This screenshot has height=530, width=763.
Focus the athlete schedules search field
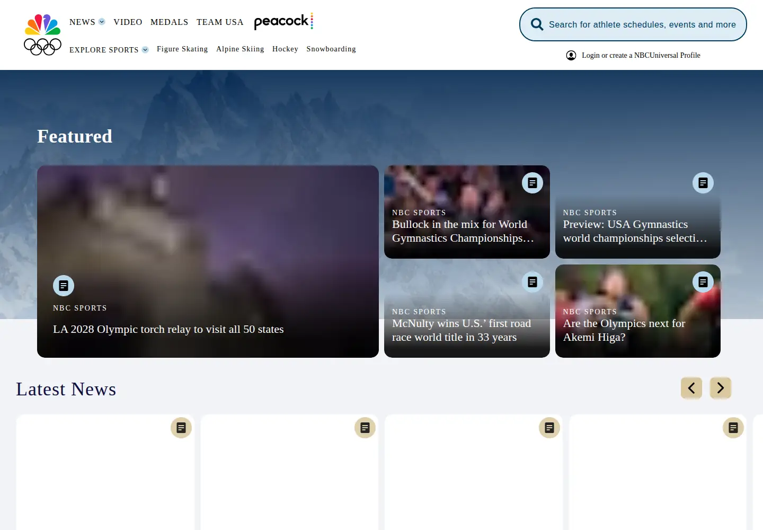(x=633, y=24)
